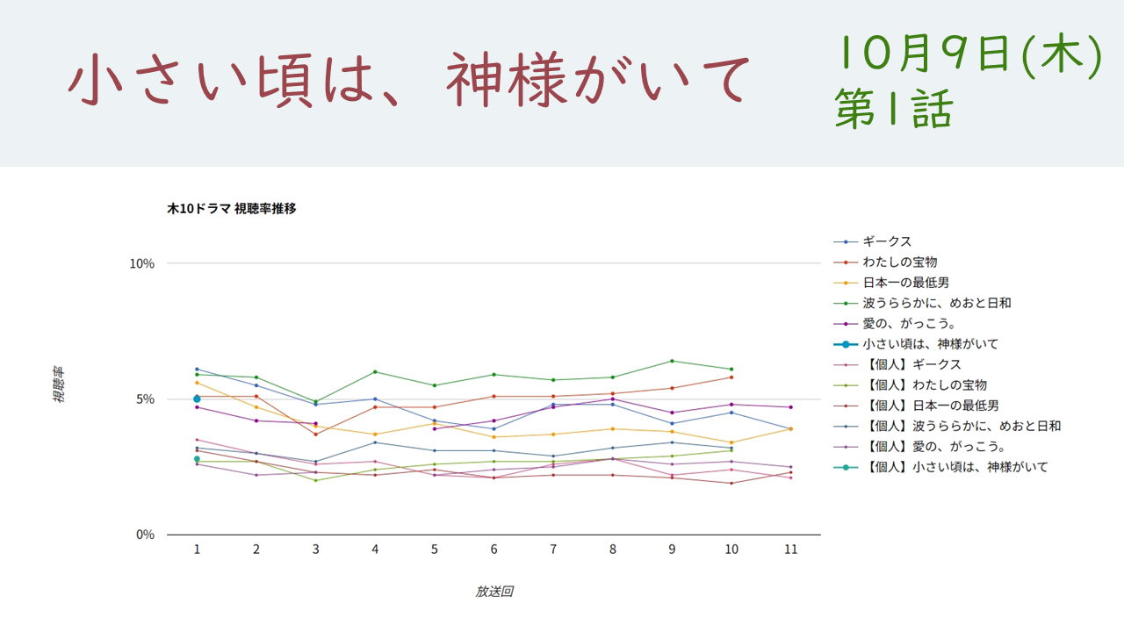This screenshot has height=632, width=1124.
Task: Click the 日本一の最低男 legend line marker
Action: pos(846,283)
